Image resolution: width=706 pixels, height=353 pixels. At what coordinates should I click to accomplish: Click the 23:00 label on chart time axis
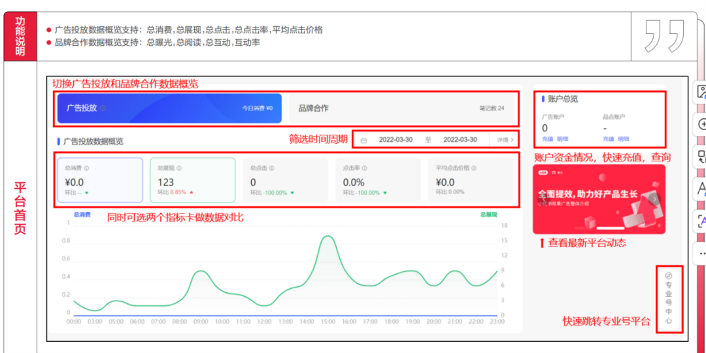pyautogui.click(x=497, y=322)
